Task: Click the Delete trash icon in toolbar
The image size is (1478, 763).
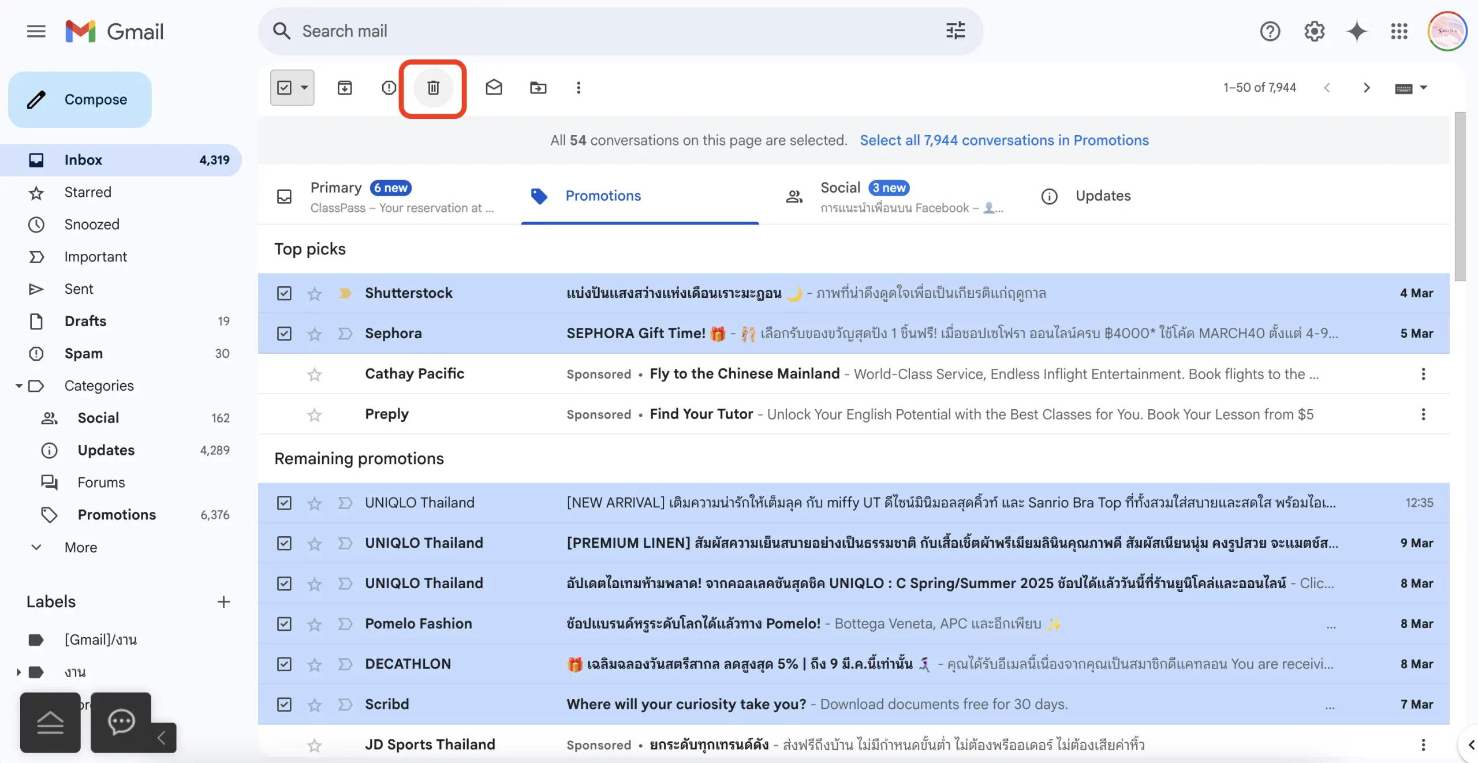Action: coord(433,88)
